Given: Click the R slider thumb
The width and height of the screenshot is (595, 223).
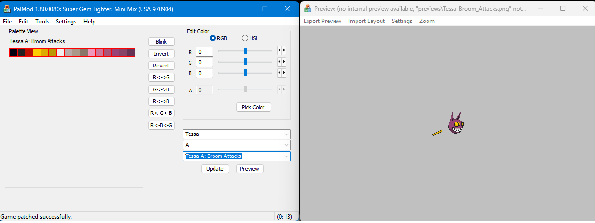Looking at the screenshot, I should point(245,51).
